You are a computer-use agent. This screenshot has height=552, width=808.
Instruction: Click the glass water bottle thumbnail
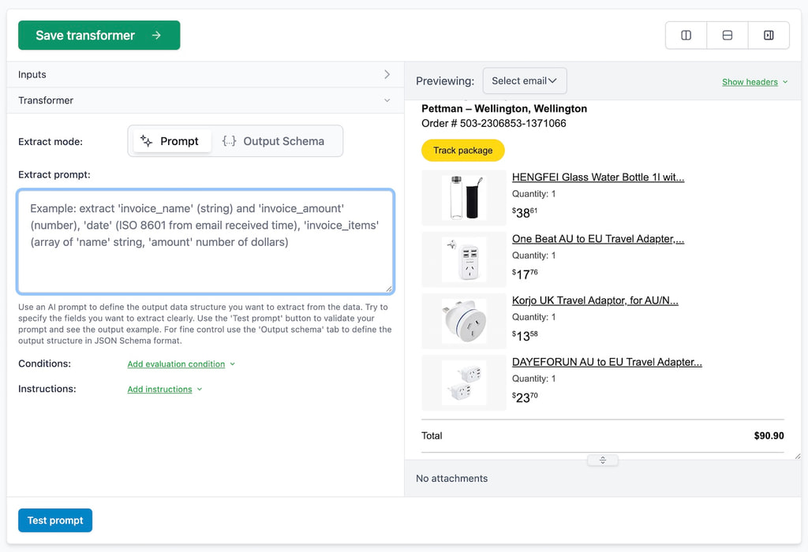[x=464, y=198]
